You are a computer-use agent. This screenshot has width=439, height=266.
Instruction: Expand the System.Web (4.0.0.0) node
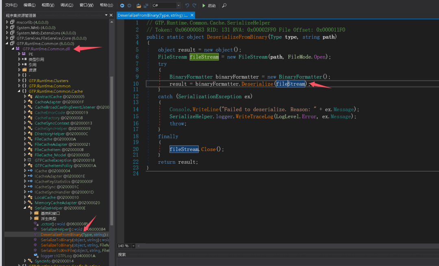pyautogui.click(x=7, y=27)
